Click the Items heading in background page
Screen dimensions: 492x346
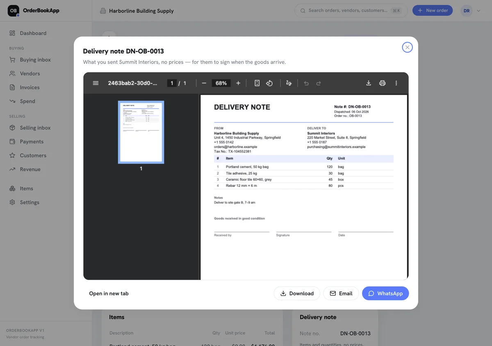[116, 317]
